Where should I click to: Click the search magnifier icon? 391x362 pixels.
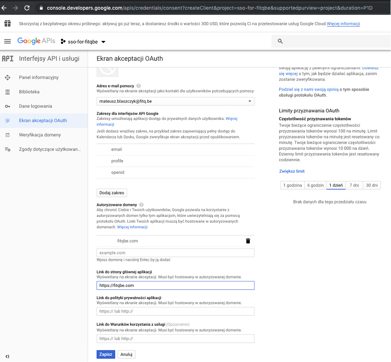(x=280, y=41)
